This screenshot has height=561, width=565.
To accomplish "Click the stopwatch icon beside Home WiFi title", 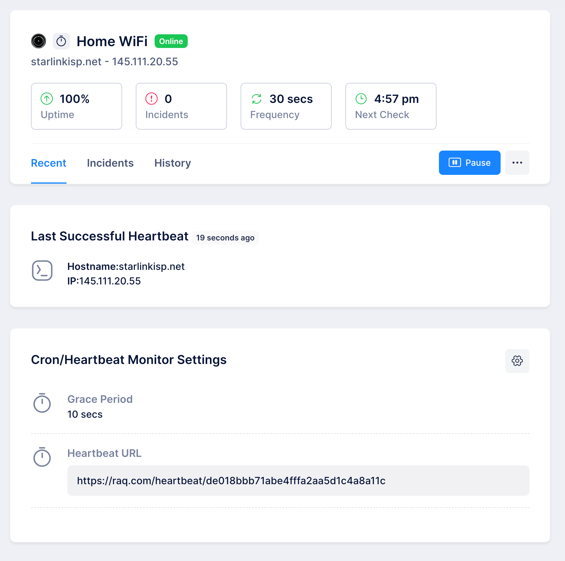I will [x=61, y=41].
